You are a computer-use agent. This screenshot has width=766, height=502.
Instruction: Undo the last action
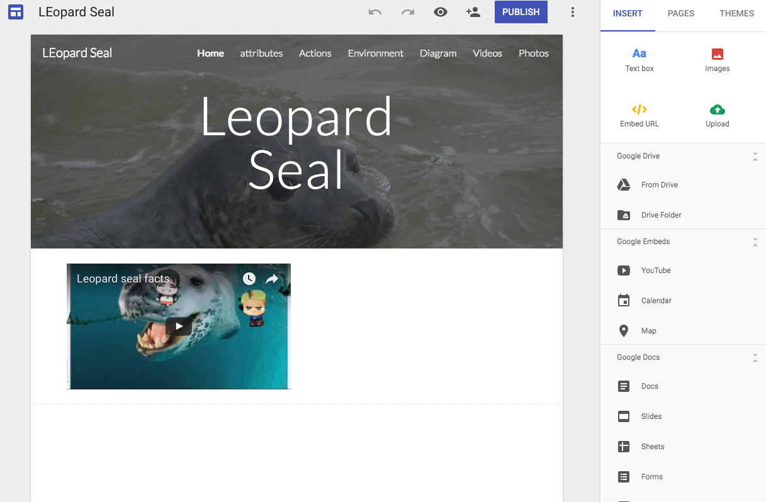point(375,12)
